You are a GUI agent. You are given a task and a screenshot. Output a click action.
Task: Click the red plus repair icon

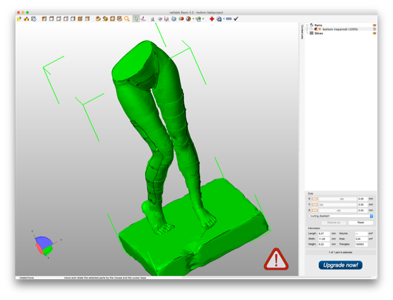[212, 19]
